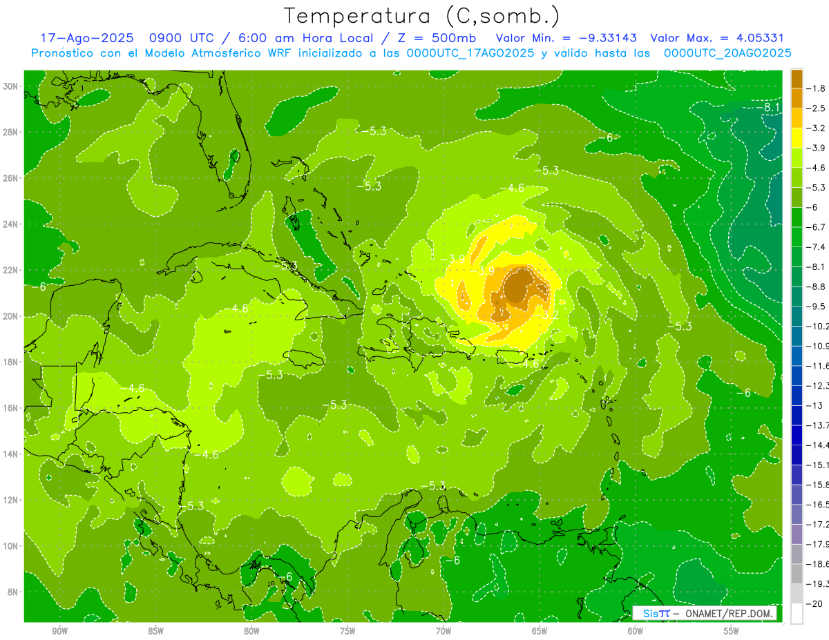Click the '0000UTC_17AGO2025' initialization time
The height and width of the screenshot is (640, 829).
pyautogui.click(x=470, y=52)
